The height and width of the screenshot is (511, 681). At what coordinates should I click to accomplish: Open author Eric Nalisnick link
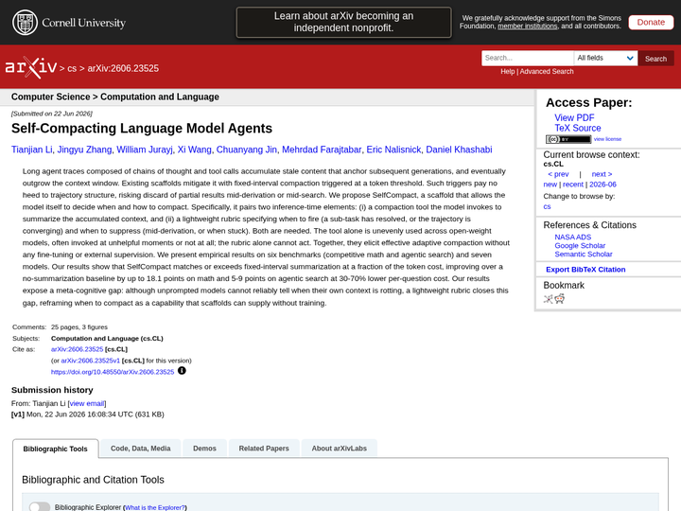point(393,150)
